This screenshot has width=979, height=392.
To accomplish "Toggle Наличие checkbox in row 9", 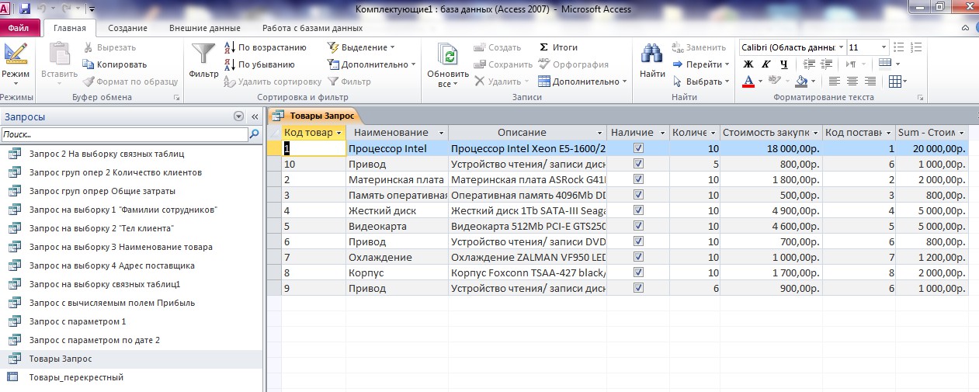I will (639, 287).
